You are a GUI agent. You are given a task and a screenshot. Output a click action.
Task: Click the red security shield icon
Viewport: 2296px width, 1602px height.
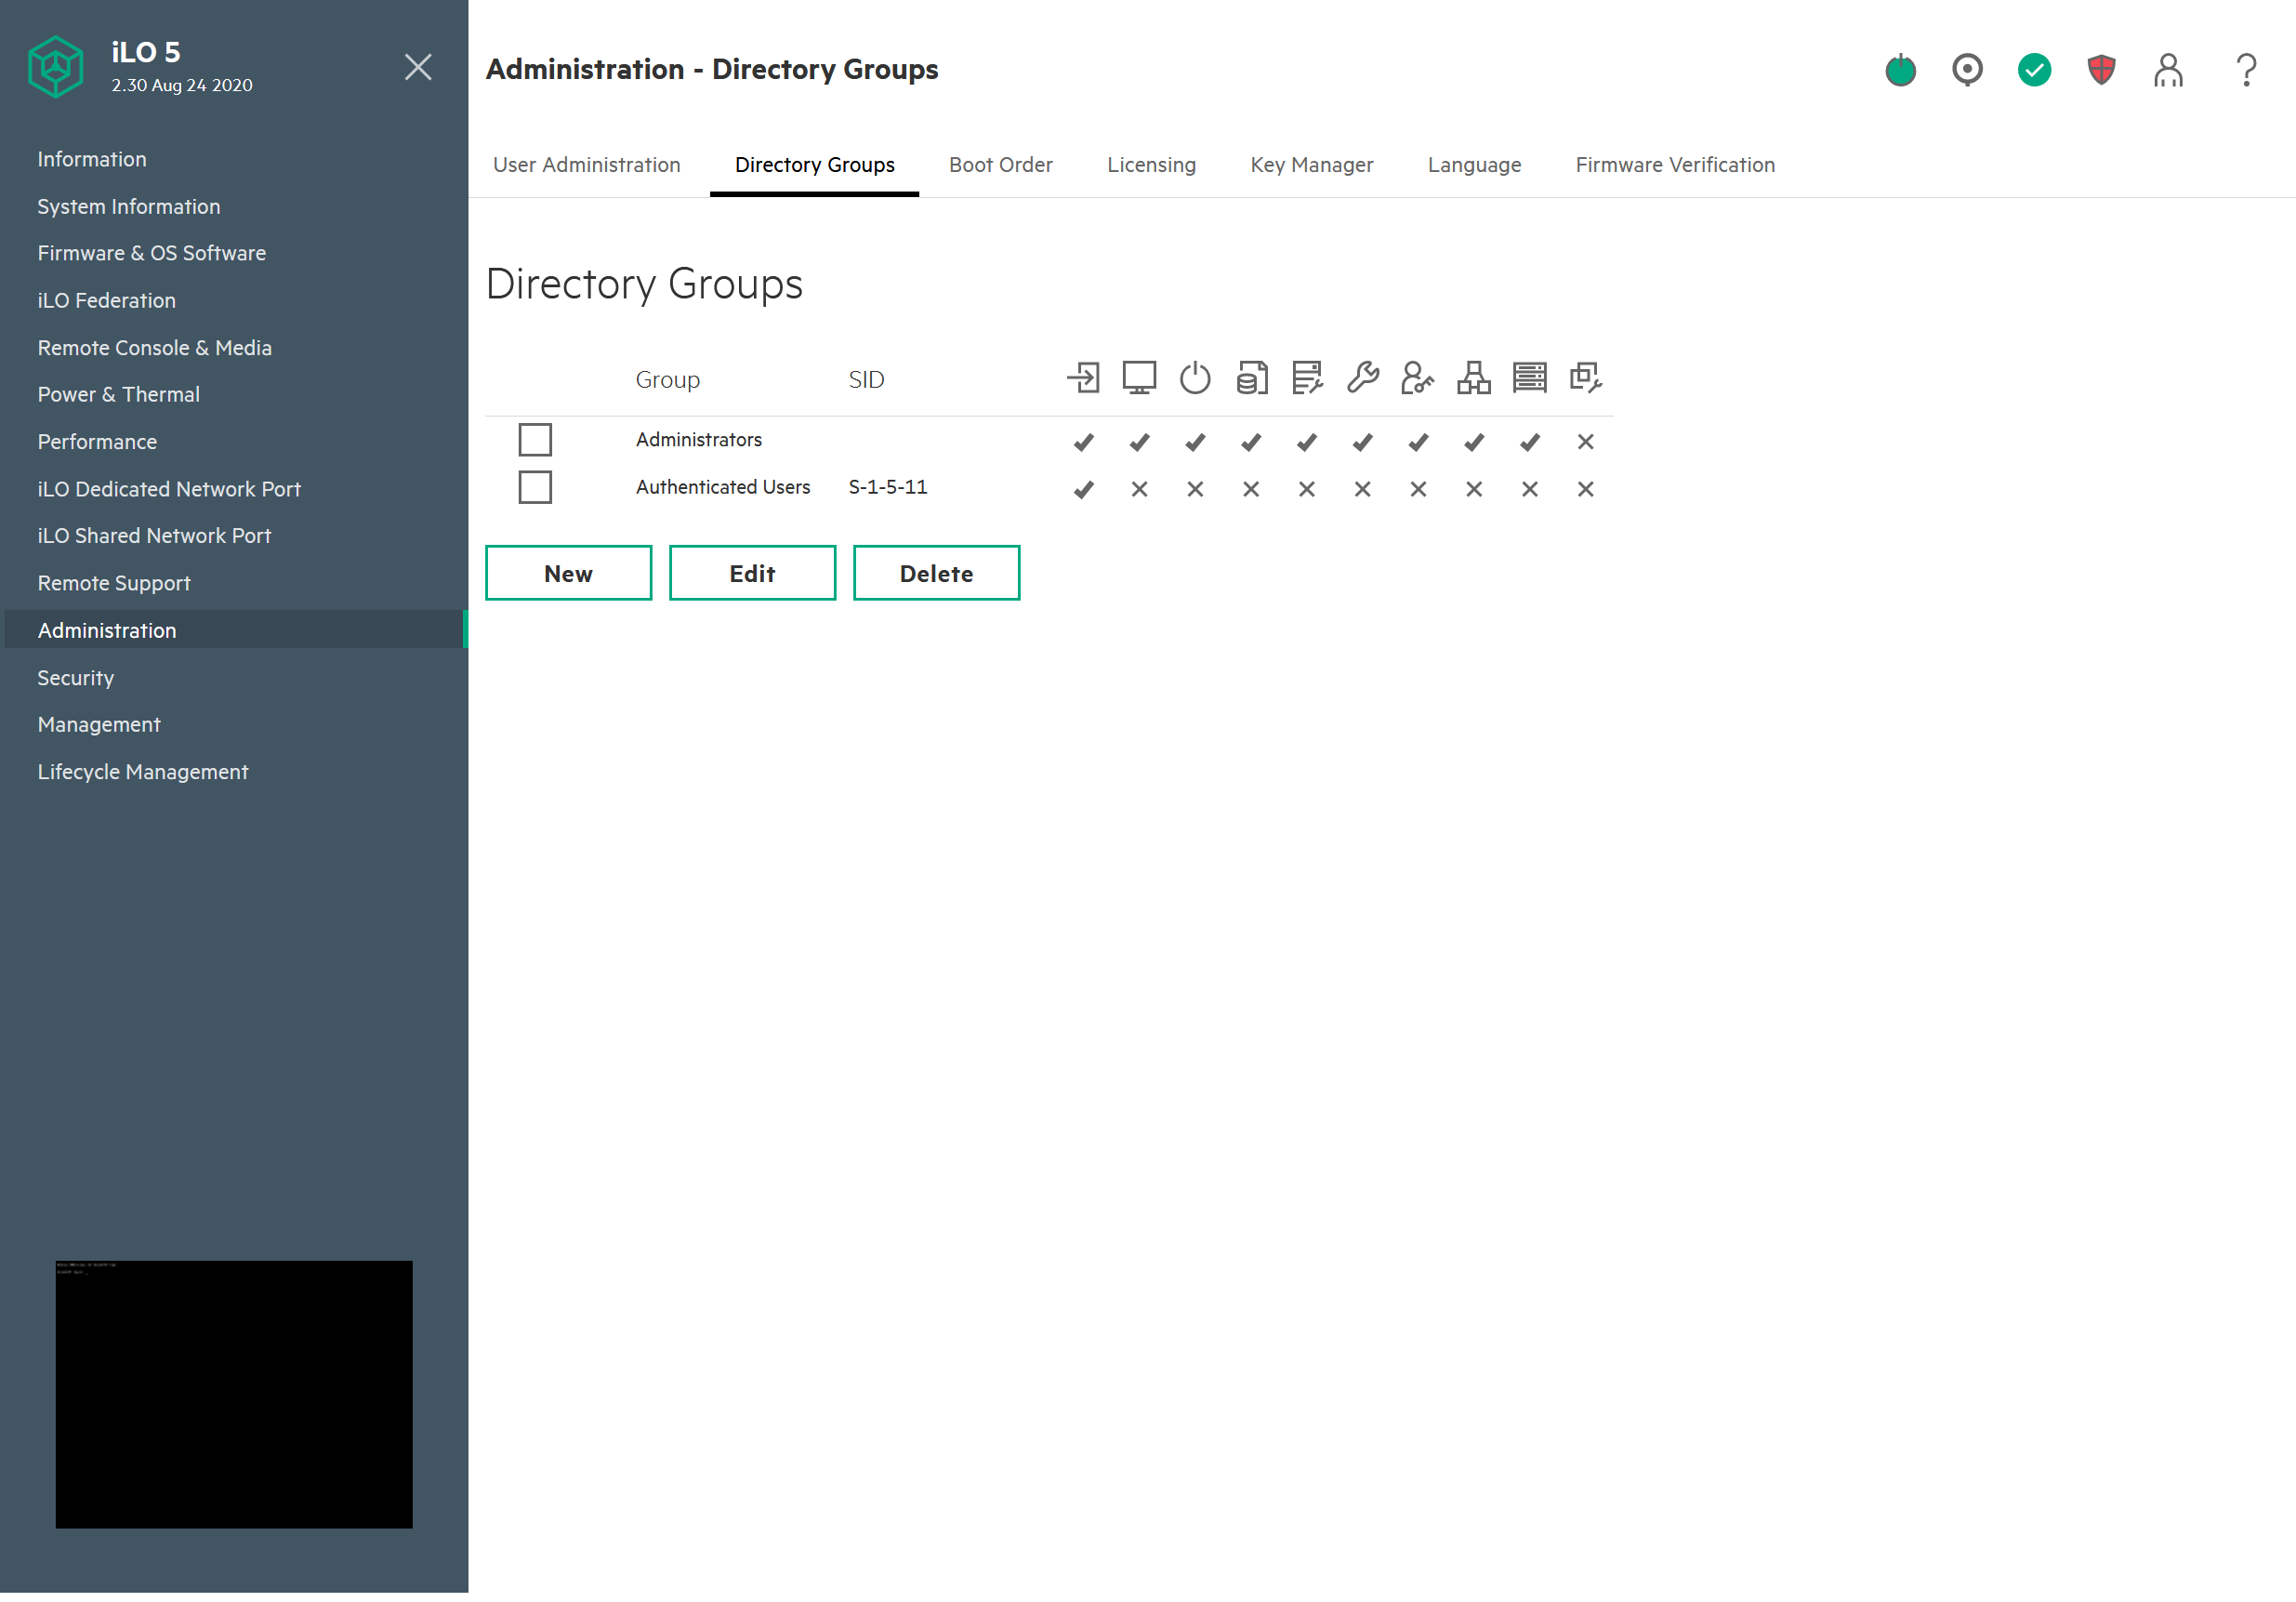tap(2101, 69)
